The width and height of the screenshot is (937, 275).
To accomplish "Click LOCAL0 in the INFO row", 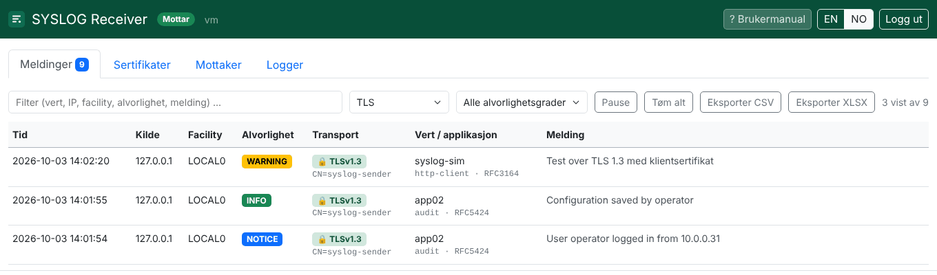I will tap(207, 200).
